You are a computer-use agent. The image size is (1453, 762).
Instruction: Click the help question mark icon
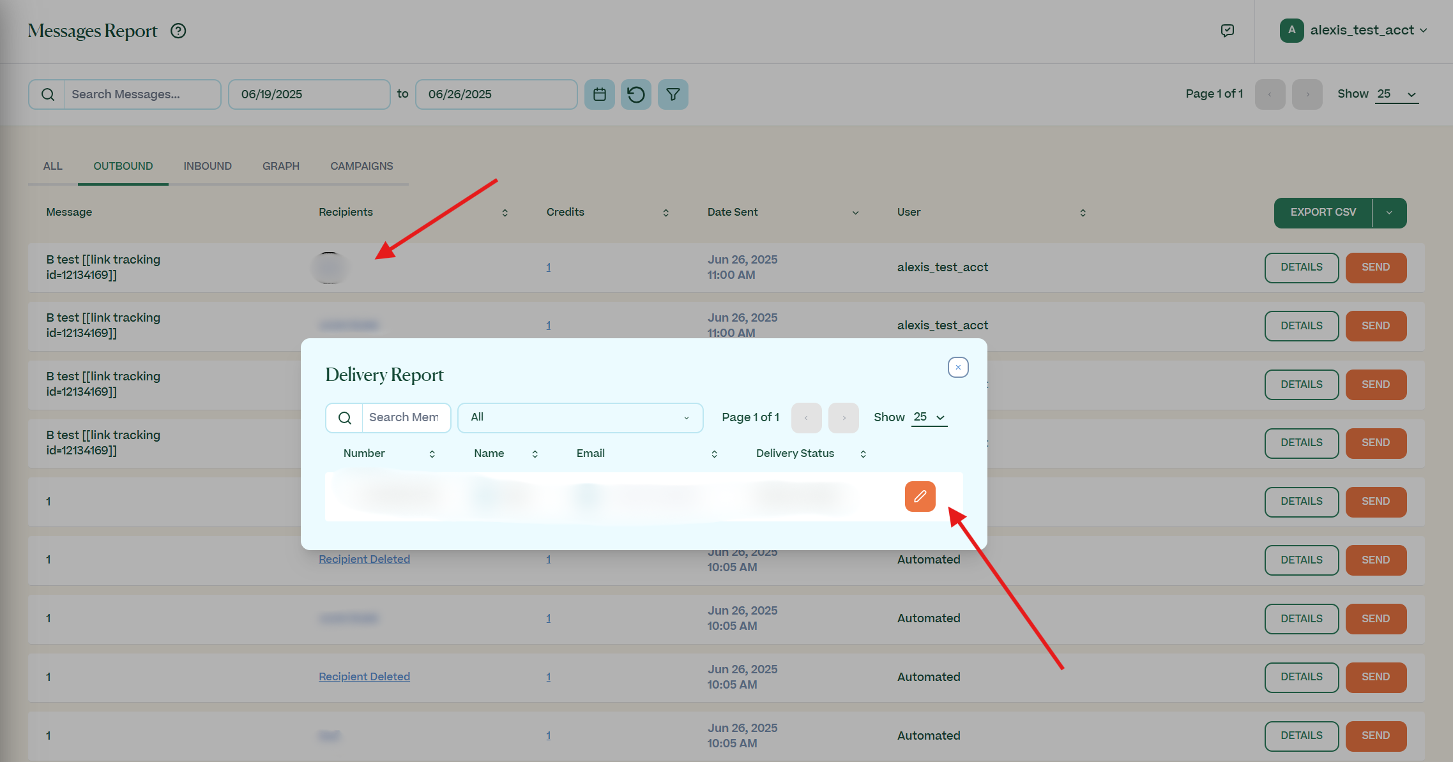pyautogui.click(x=178, y=31)
